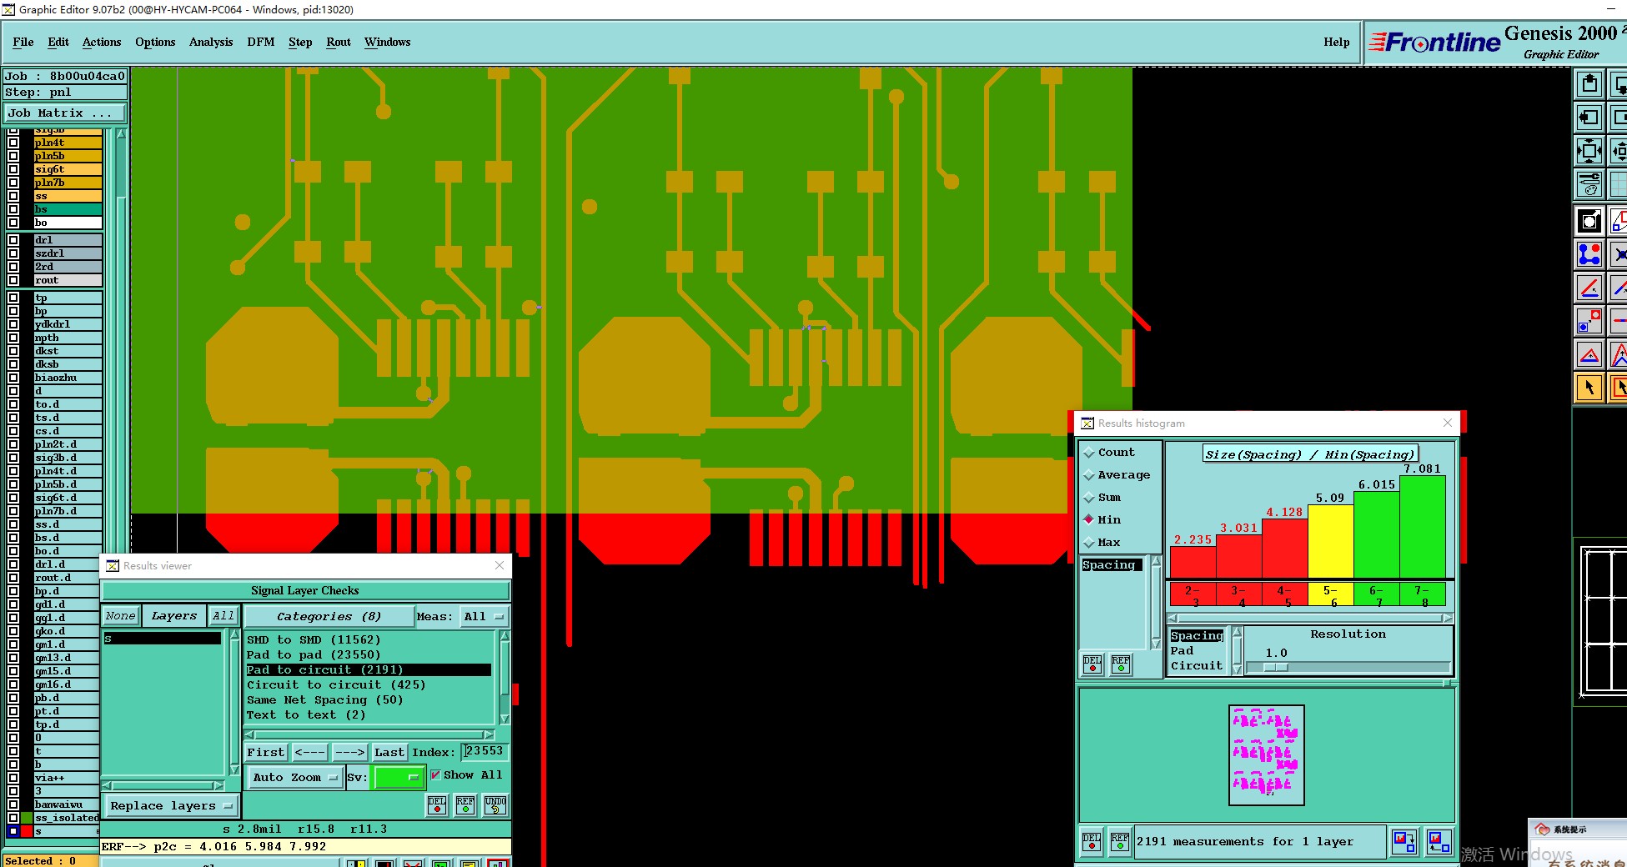Go to previous result with <--- button
The image size is (1627, 867).
tap(310, 753)
